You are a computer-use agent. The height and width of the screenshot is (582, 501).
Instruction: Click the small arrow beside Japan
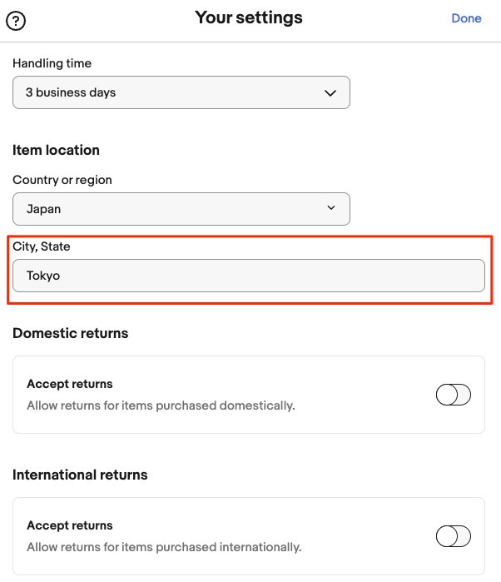pyautogui.click(x=330, y=208)
